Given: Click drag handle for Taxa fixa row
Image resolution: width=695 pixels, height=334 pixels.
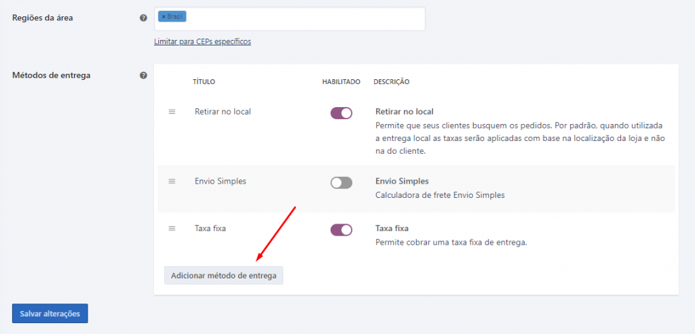Looking at the screenshot, I should (x=172, y=229).
